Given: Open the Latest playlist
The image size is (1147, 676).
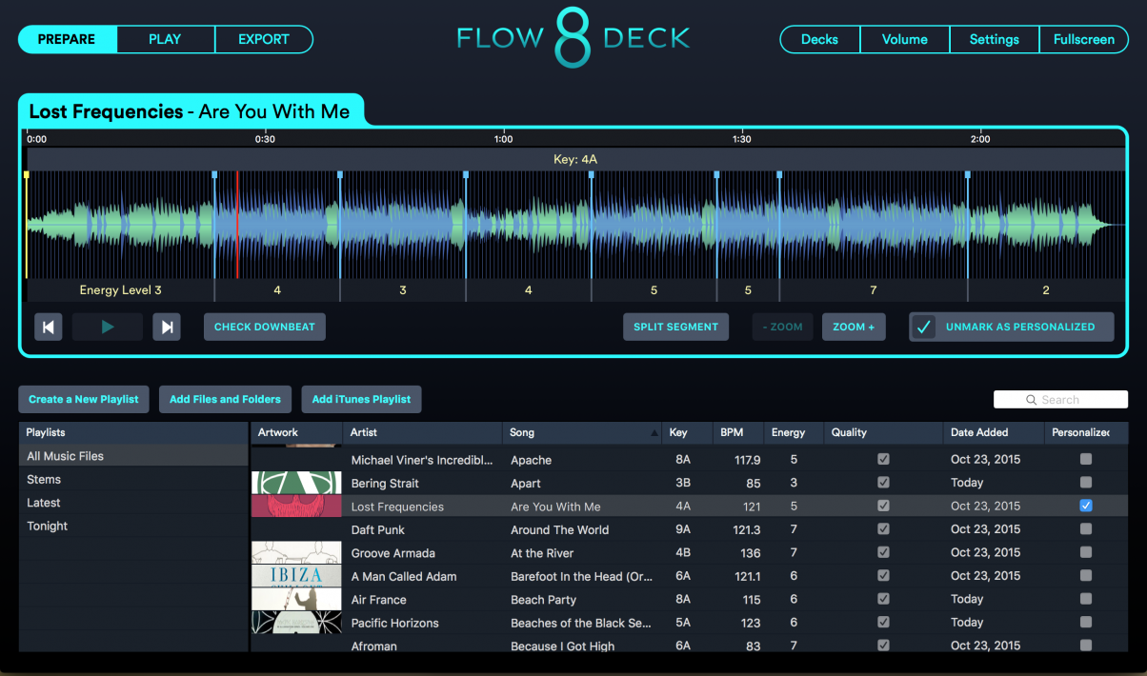Looking at the screenshot, I should tap(133, 503).
